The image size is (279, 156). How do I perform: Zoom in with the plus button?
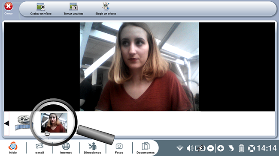221,148
